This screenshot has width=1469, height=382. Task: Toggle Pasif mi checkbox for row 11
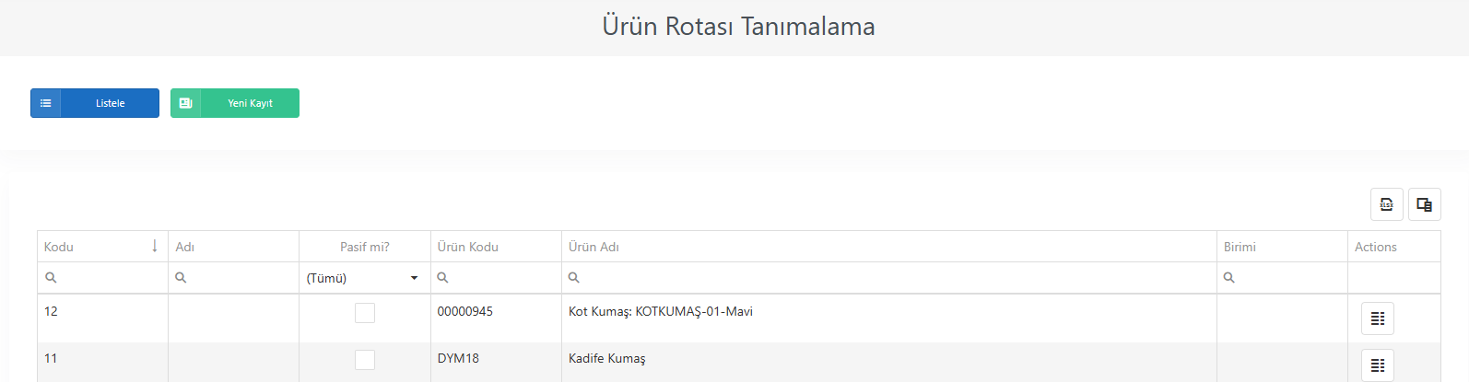click(365, 359)
